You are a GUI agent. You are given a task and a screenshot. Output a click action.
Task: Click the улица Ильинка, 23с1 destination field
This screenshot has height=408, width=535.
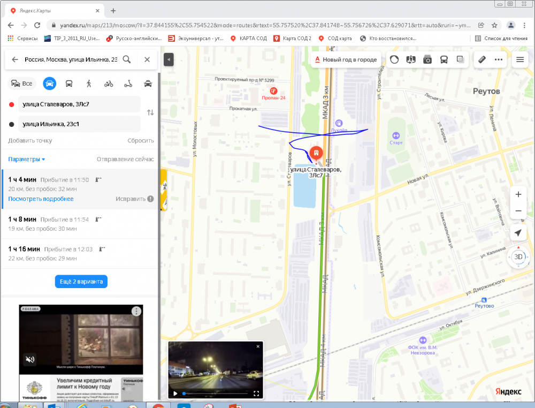[79, 124]
